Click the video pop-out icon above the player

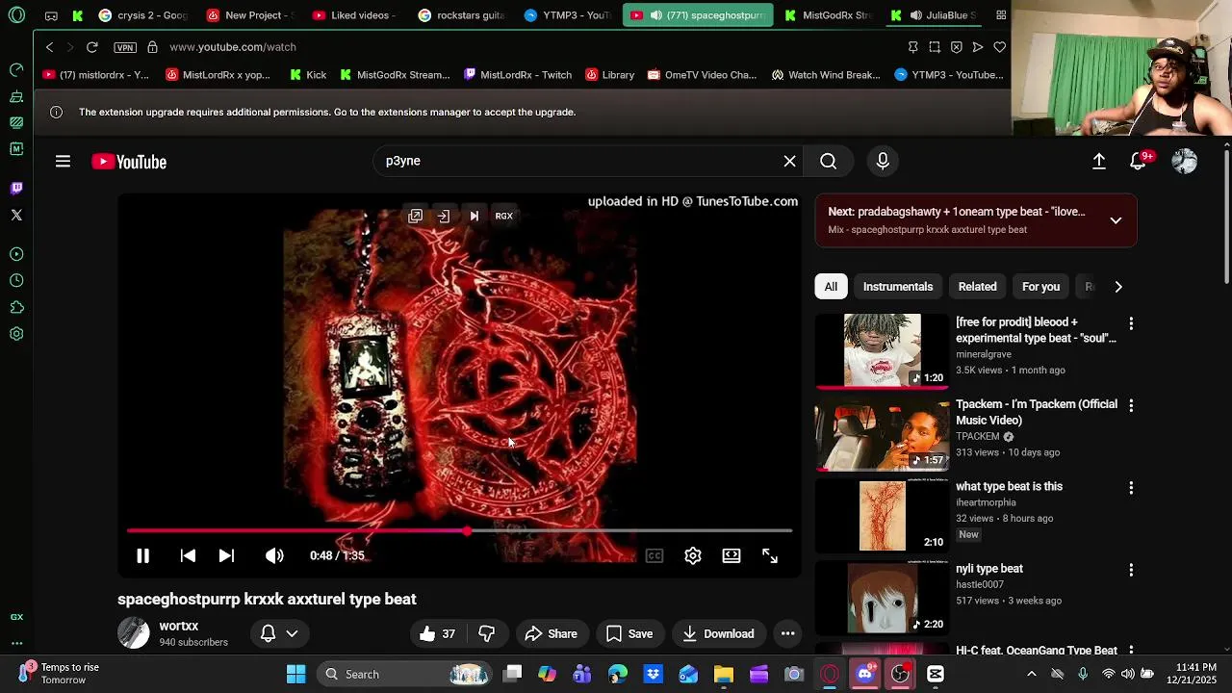click(415, 216)
